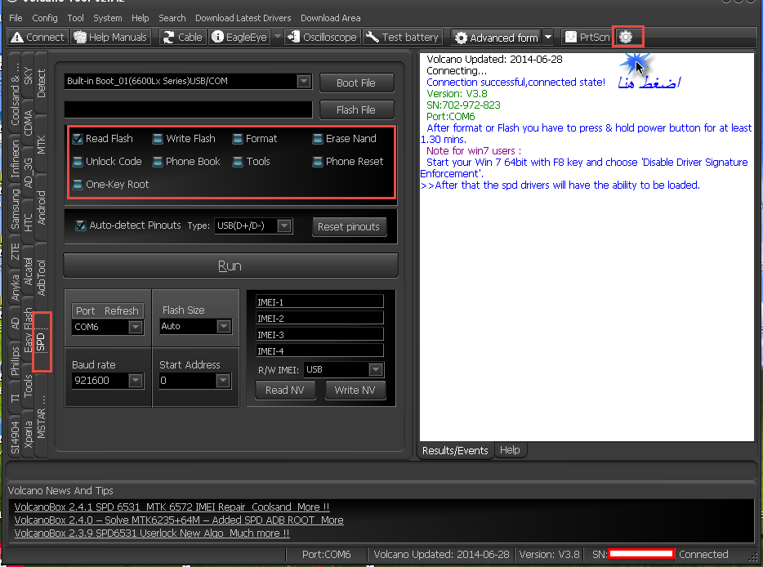Click into the IMEI-1 input field
This screenshot has height=567, width=763.
319,301
